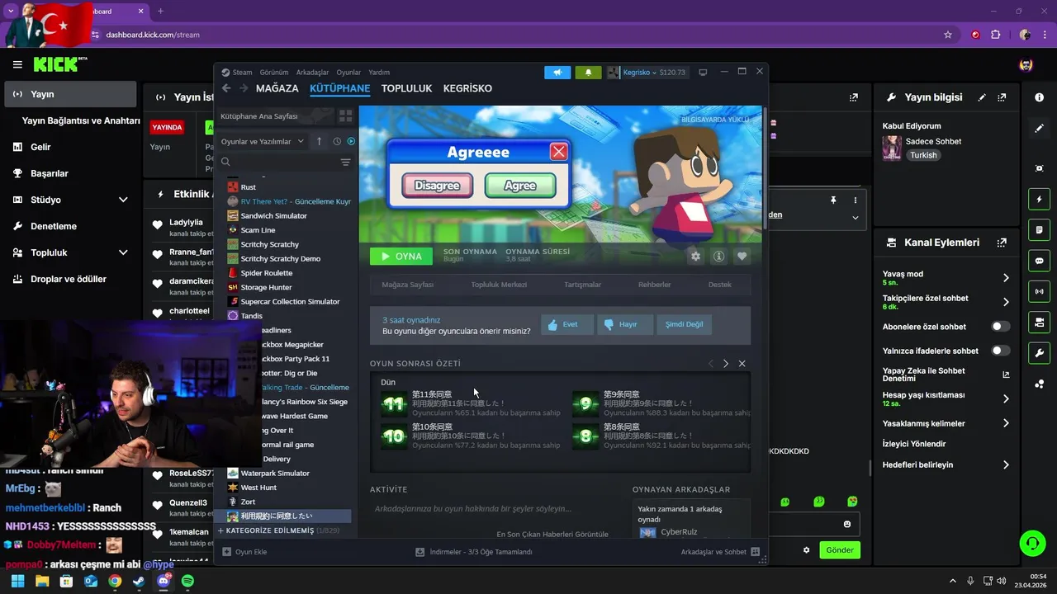Add game to favorites heart icon
Image resolution: width=1057 pixels, height=594 pixels.
(742, 257)
